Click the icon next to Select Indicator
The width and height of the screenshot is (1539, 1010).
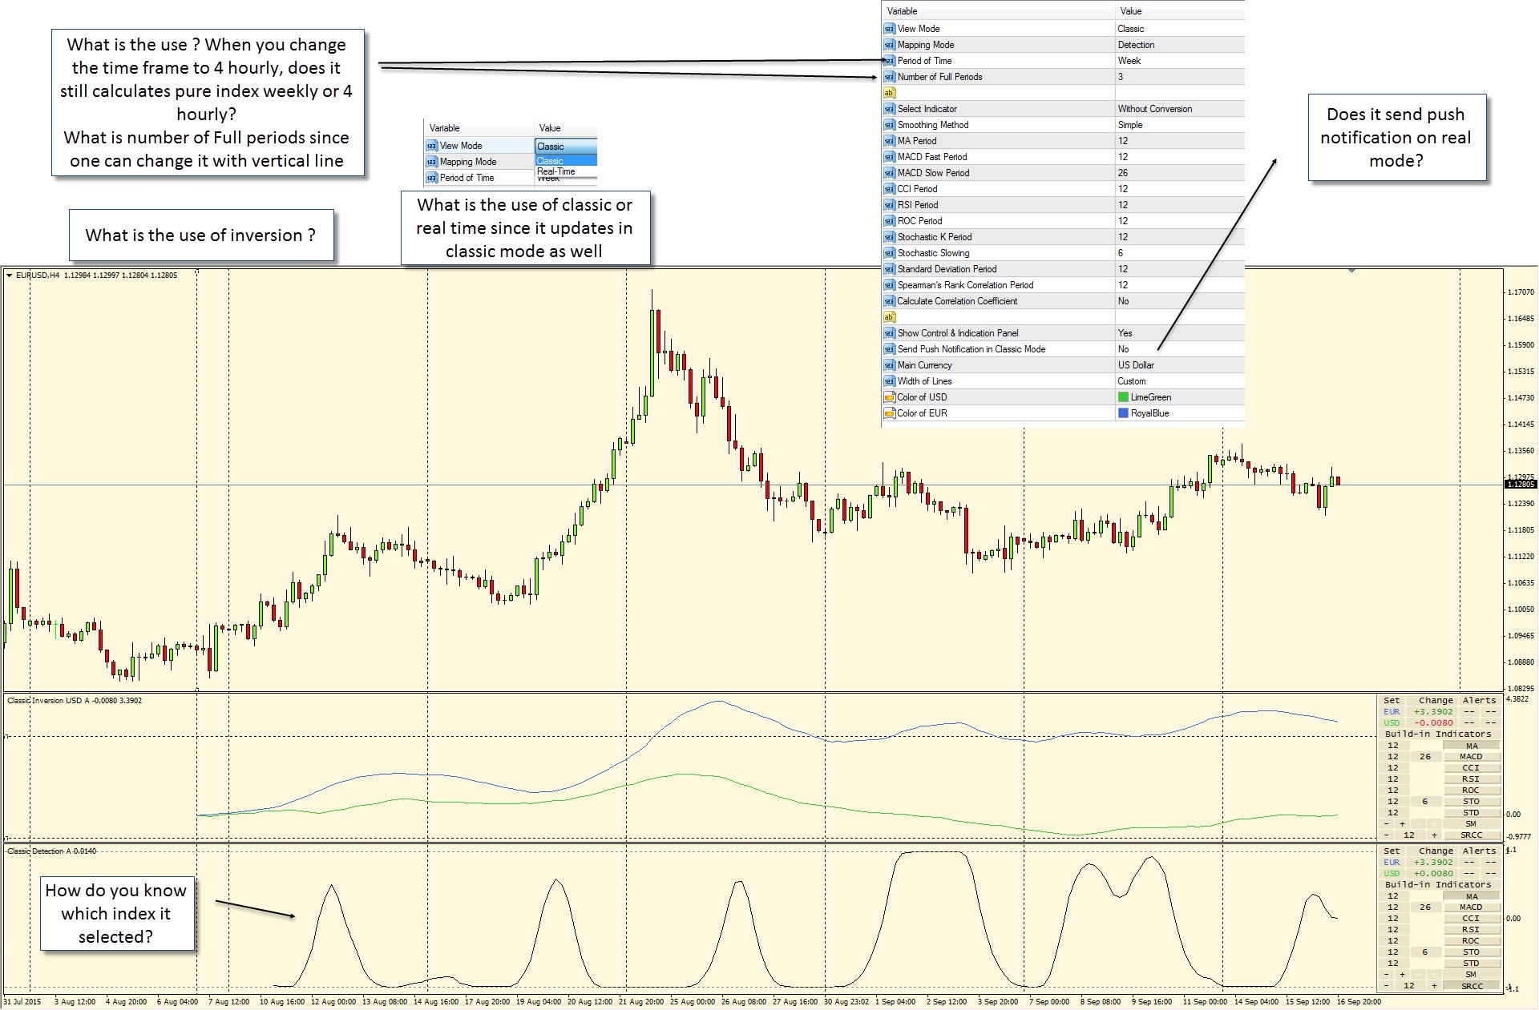tap(889, 109)
